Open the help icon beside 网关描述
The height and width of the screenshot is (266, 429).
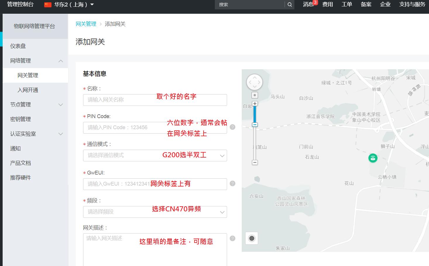(x=232, y=239)
